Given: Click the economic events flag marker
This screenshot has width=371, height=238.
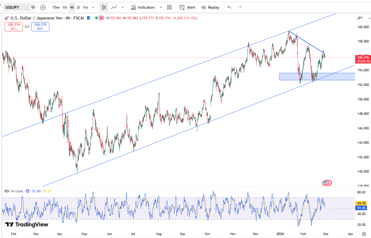Looking at the screenshot, I should click(327, 183).
